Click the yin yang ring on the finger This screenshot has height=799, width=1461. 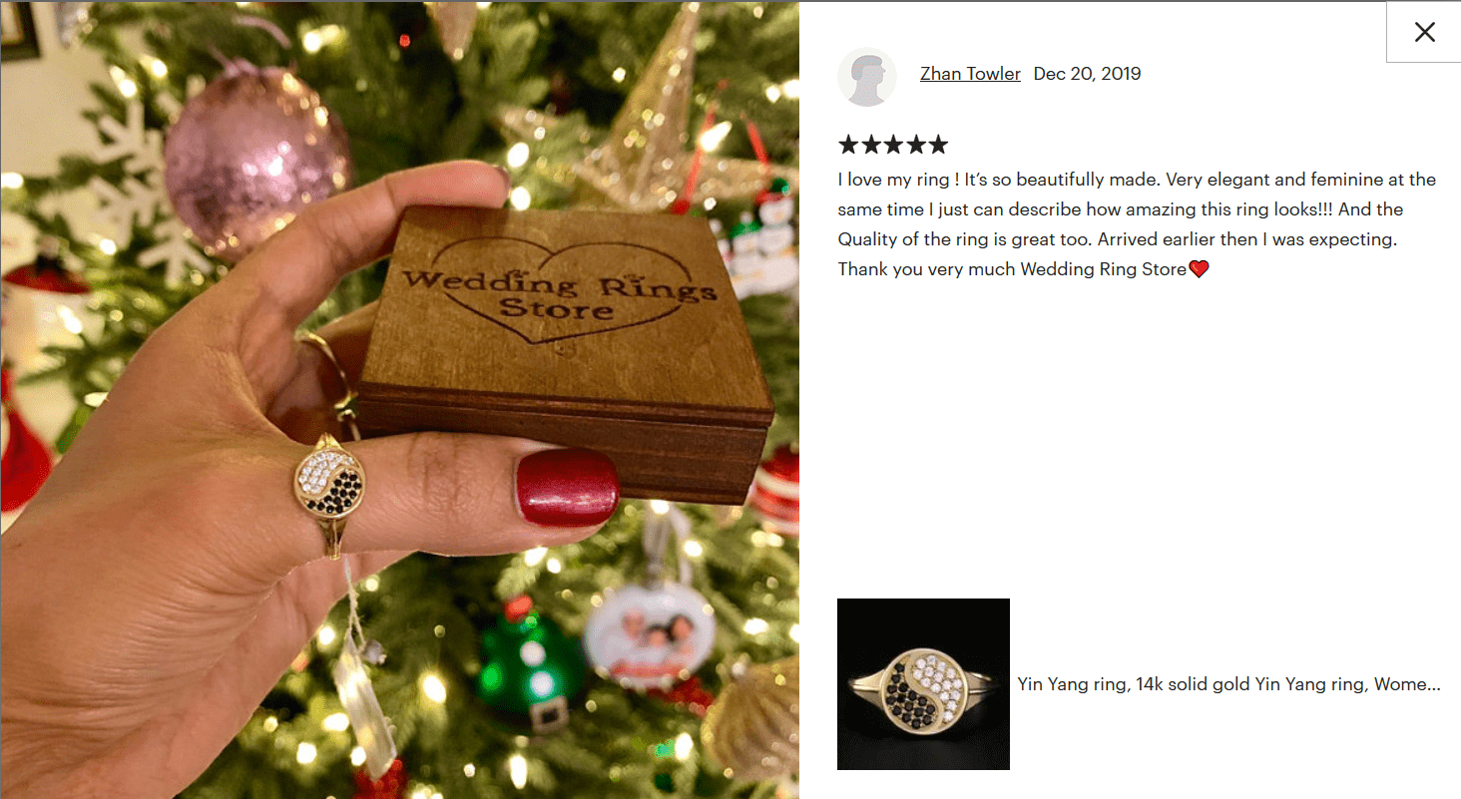(x=328, y=483)
